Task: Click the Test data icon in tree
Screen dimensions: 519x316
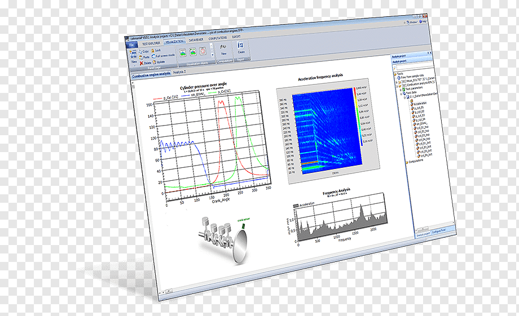Action: pyautogui.click(x=404, y=93)
